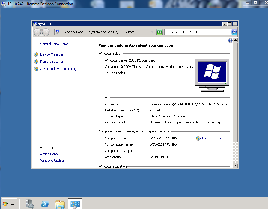The image size is (268, 209).
Task: Click the vertical scrollbar thumb
Action: point(236,92)
